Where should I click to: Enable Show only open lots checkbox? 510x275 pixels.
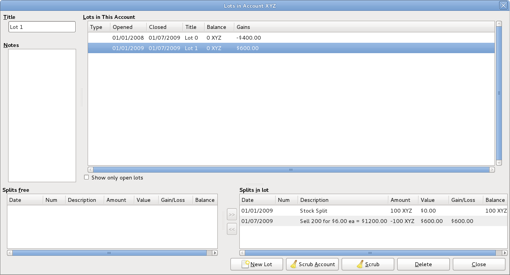86,178
